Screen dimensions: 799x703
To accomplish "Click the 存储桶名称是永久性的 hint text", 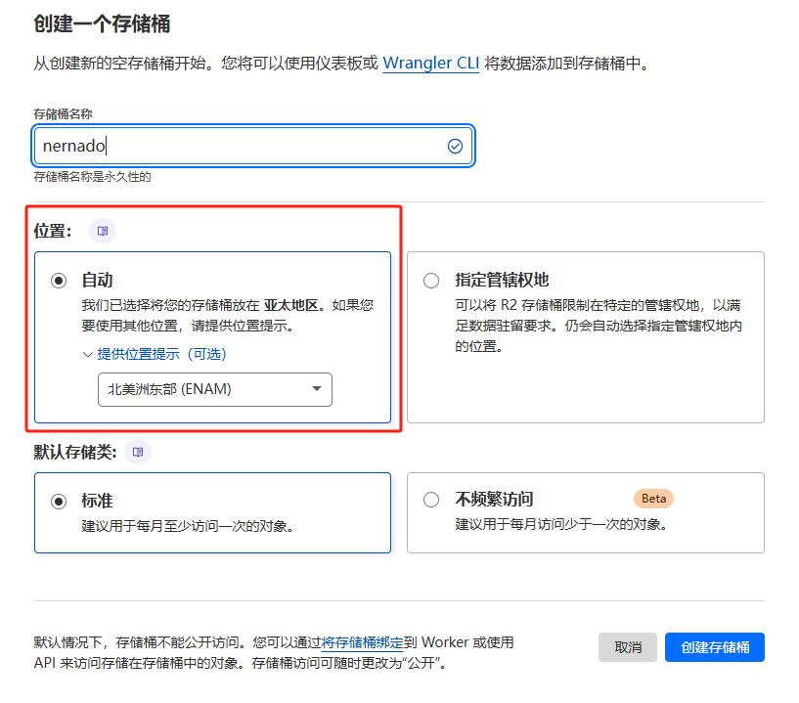I will (92, 177).
